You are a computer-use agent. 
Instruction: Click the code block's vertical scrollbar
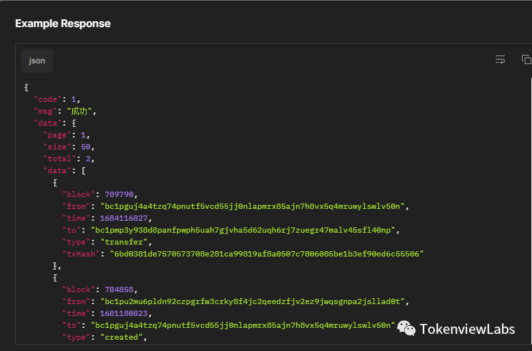click(x=531, y=210)
